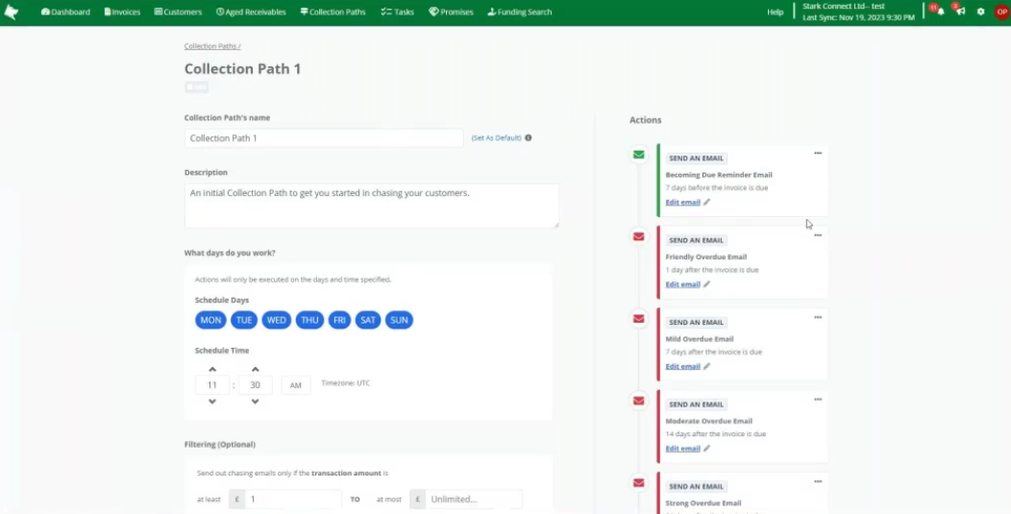Open the Customers menu
The height and width of the screenshot is (514, 1011).
click(178, 12)
